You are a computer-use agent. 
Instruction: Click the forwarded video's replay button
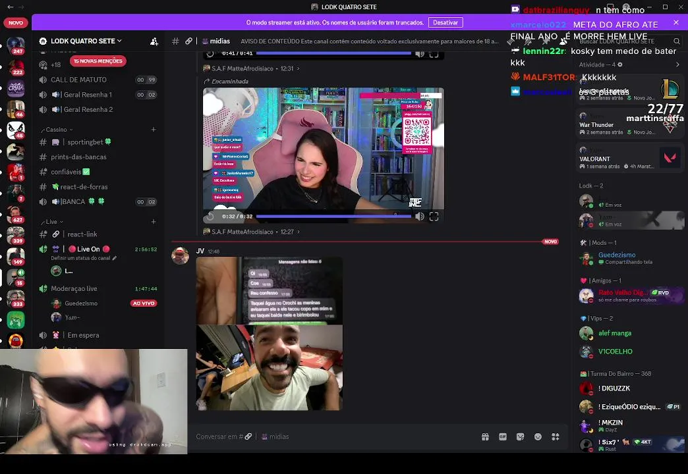(x=210, y=217)
